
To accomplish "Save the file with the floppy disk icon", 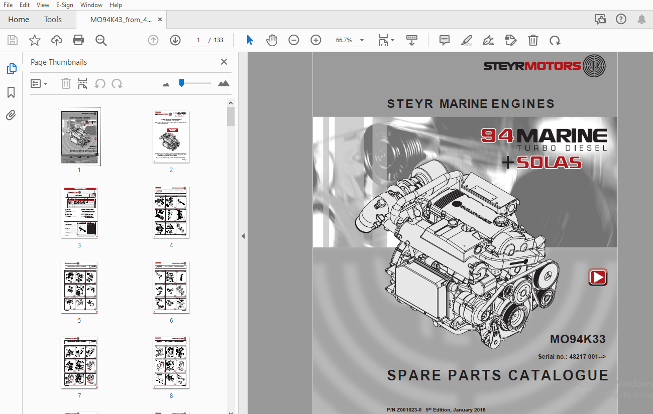I will click(x=13, y=40).
